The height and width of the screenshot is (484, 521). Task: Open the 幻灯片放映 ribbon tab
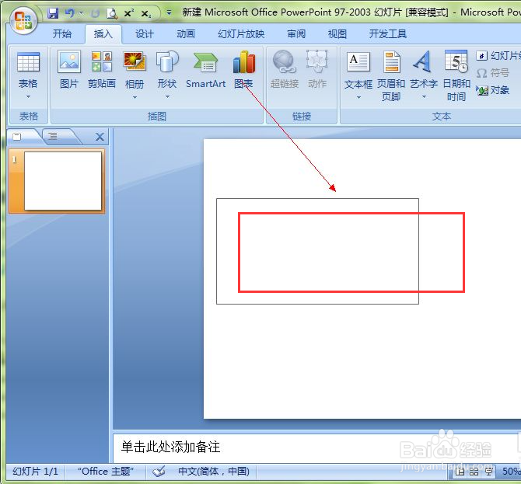241,34
